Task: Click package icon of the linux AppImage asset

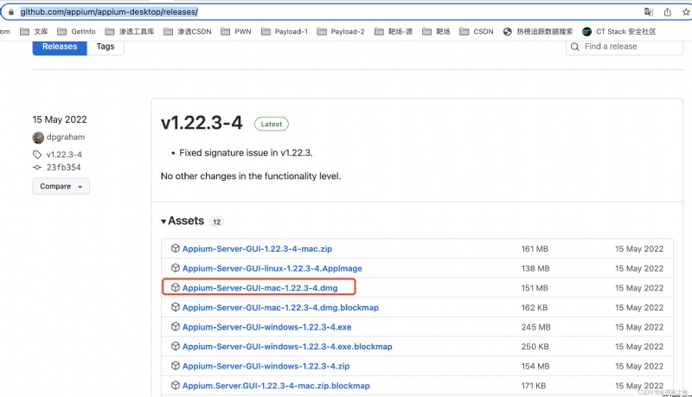Action: (176, 268)
